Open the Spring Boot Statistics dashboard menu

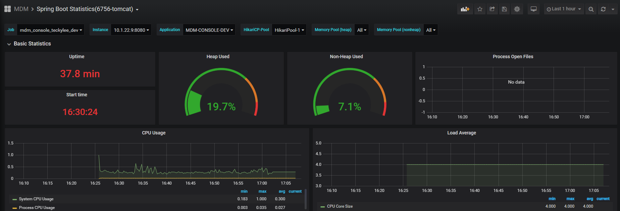pyautogui.click(x=87, y=9)
